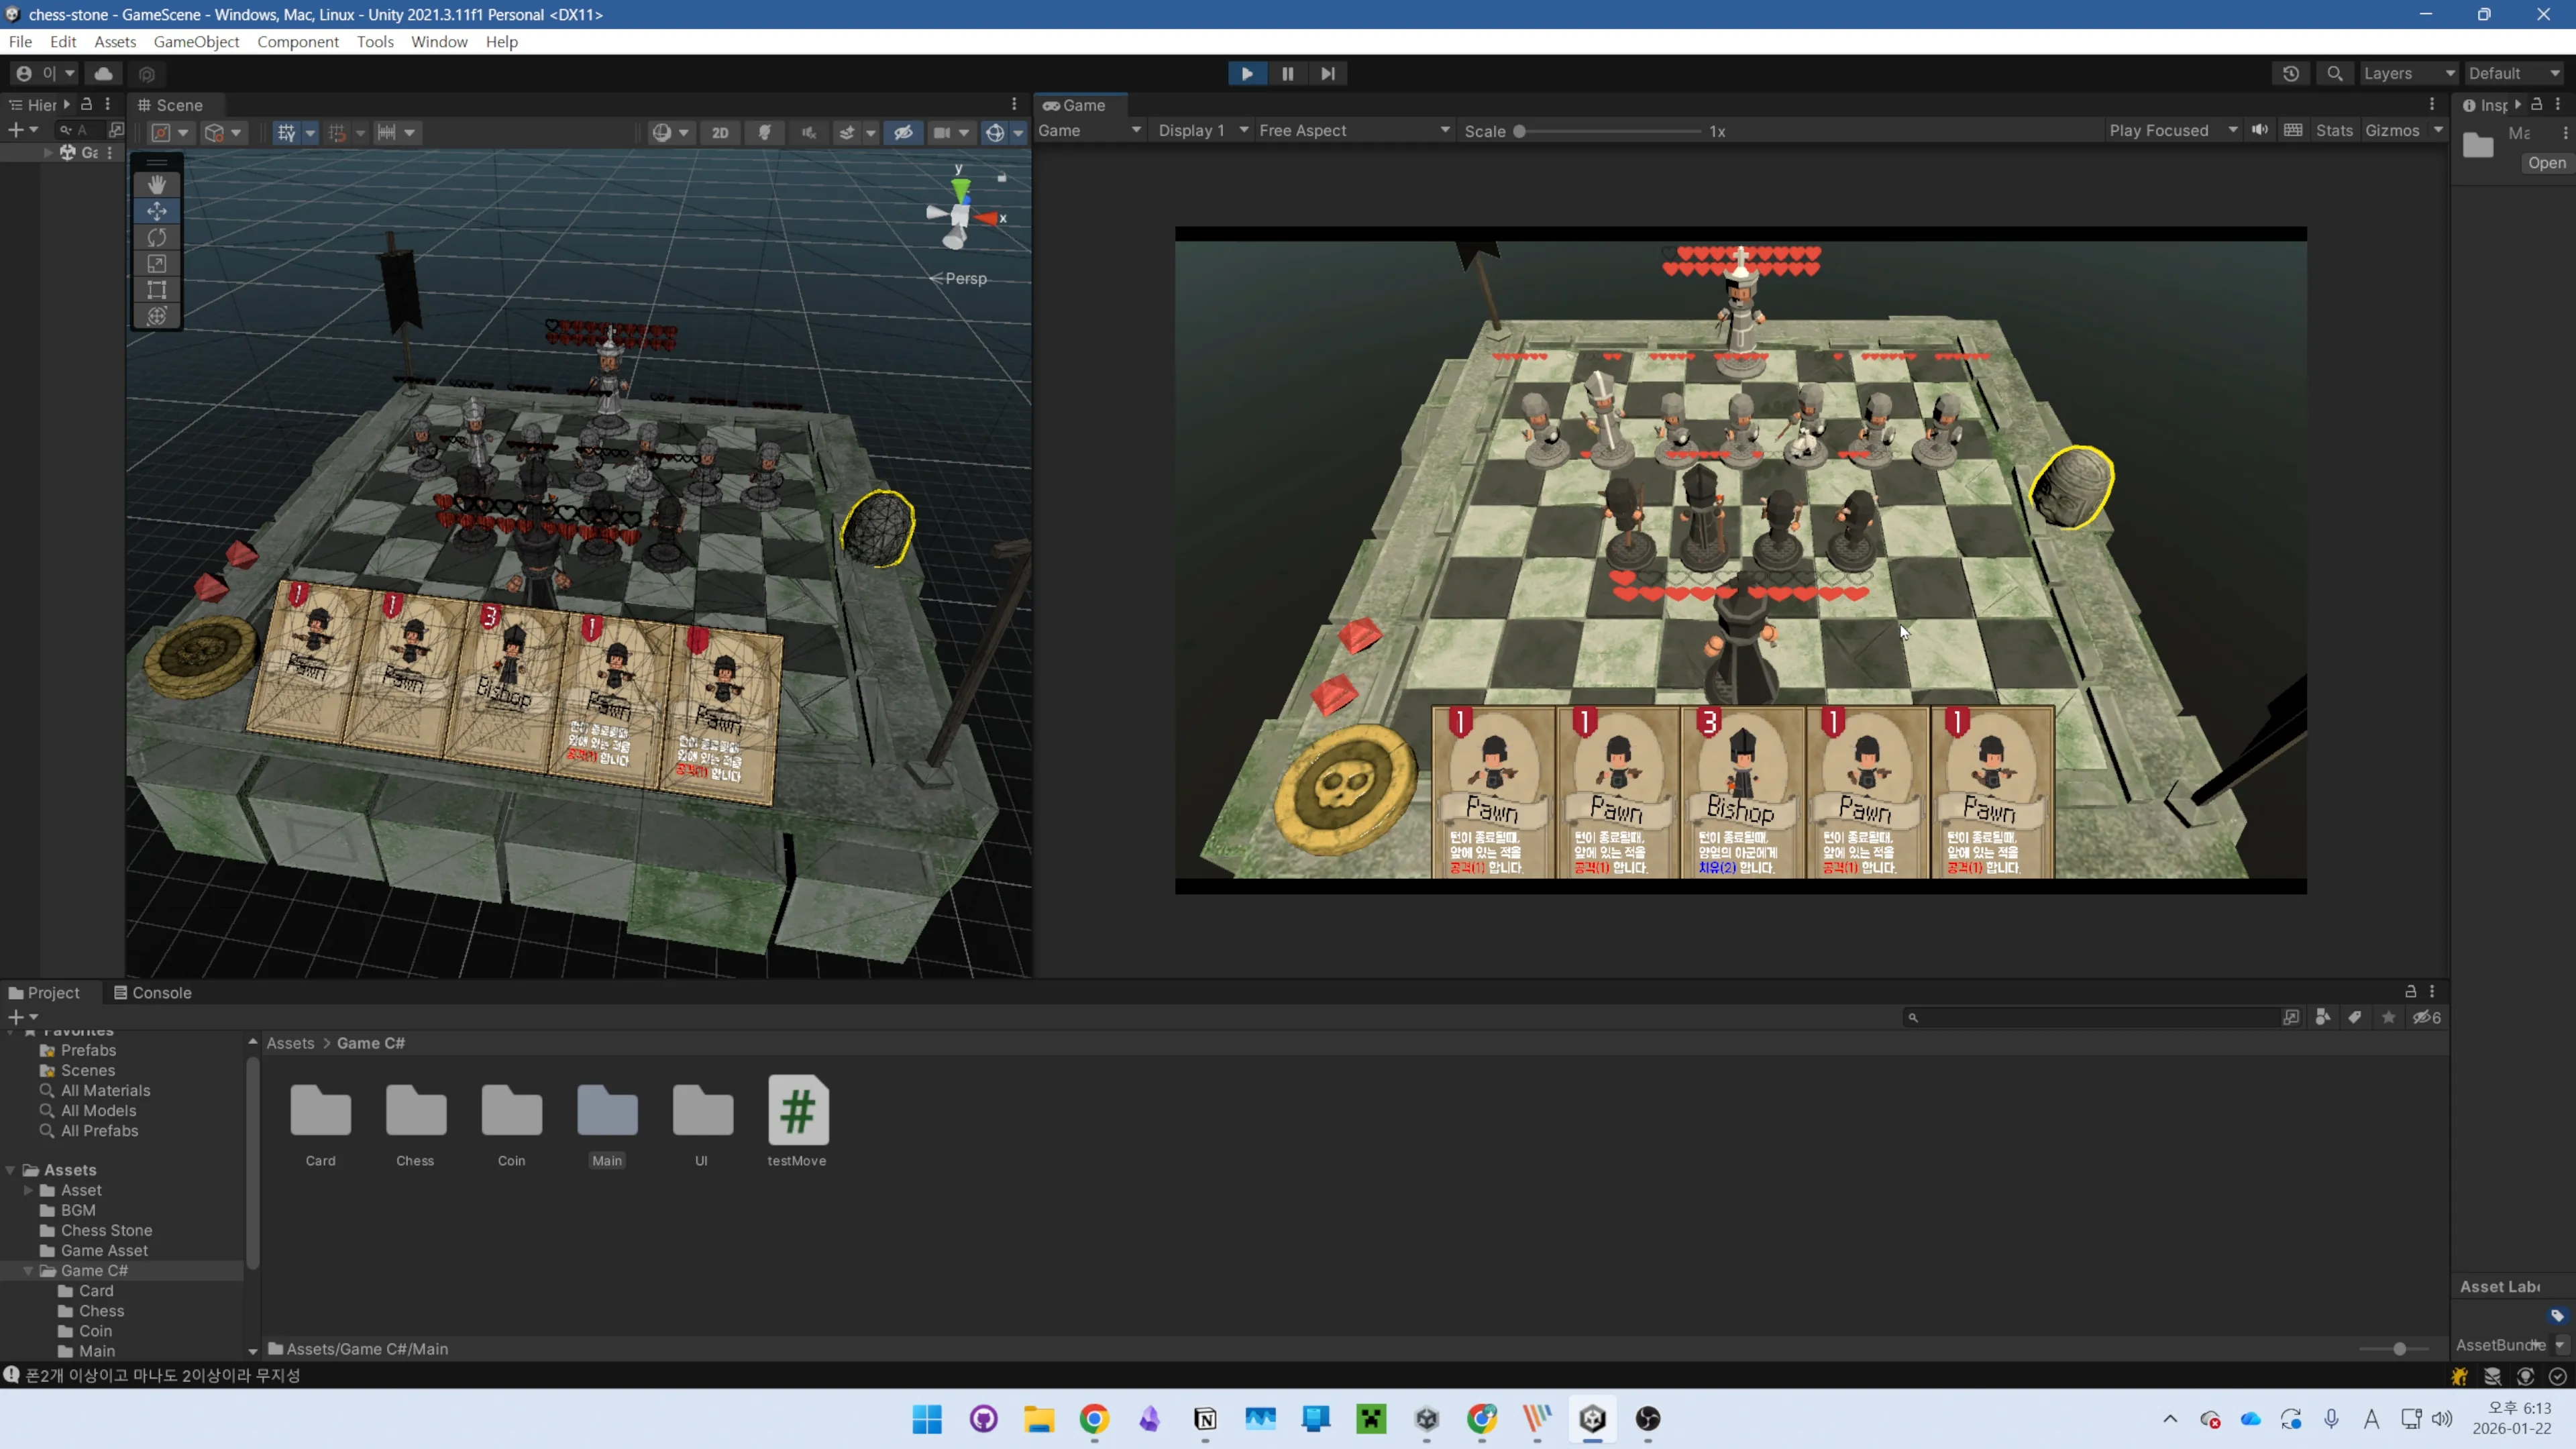Image resolution: width=2576 pixels, height=1449 pixels.
Task: Click the Game view frame debugger grid icon
Action: (2293, 130)
